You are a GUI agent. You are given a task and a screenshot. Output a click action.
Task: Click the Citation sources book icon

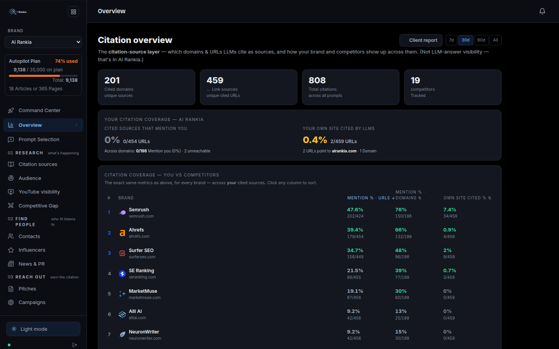[x=11, y=164]
